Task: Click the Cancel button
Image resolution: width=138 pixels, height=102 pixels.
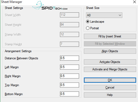Action: [x=110, y=88]
